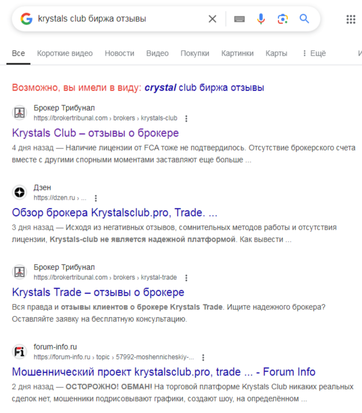Click suggested correction 'crystal club биржа отзывы'
Image resolution: width=362 pixels, height=413 pixels.
[204, 88]
